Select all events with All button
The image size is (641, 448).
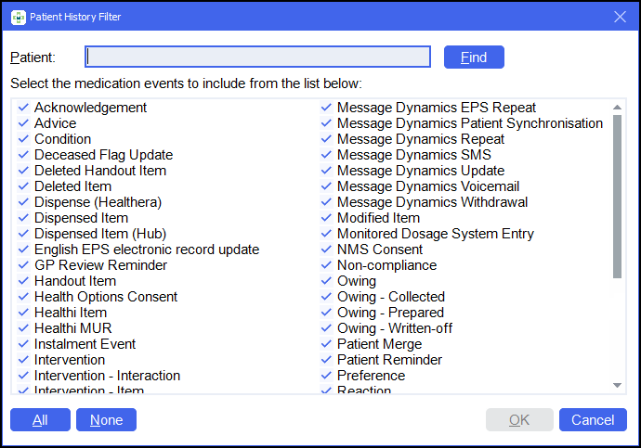[40, 420]
